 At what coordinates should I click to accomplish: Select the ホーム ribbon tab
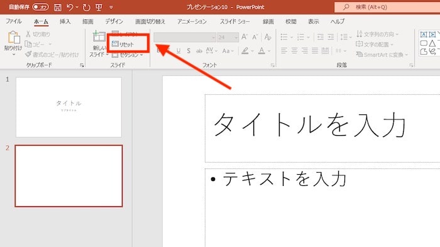(41, 21)
